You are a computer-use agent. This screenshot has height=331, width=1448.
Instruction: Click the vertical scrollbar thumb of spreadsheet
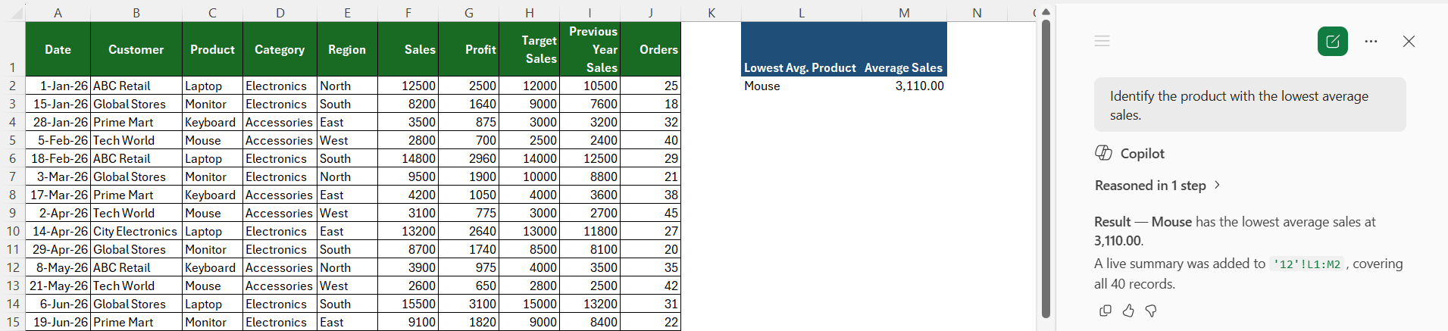click(1046, 168)
